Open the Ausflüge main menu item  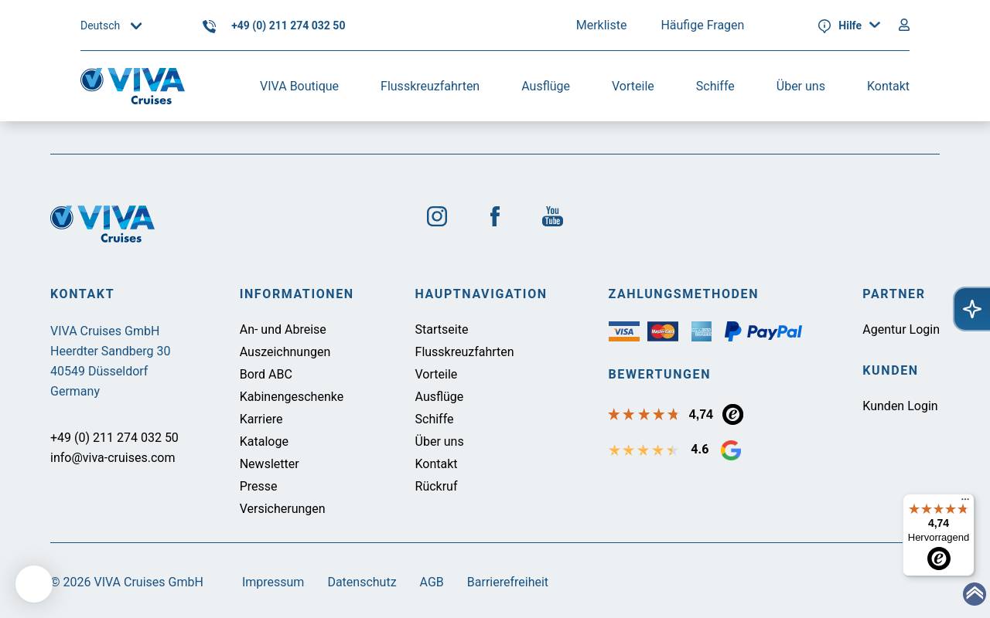pos(545,87)
